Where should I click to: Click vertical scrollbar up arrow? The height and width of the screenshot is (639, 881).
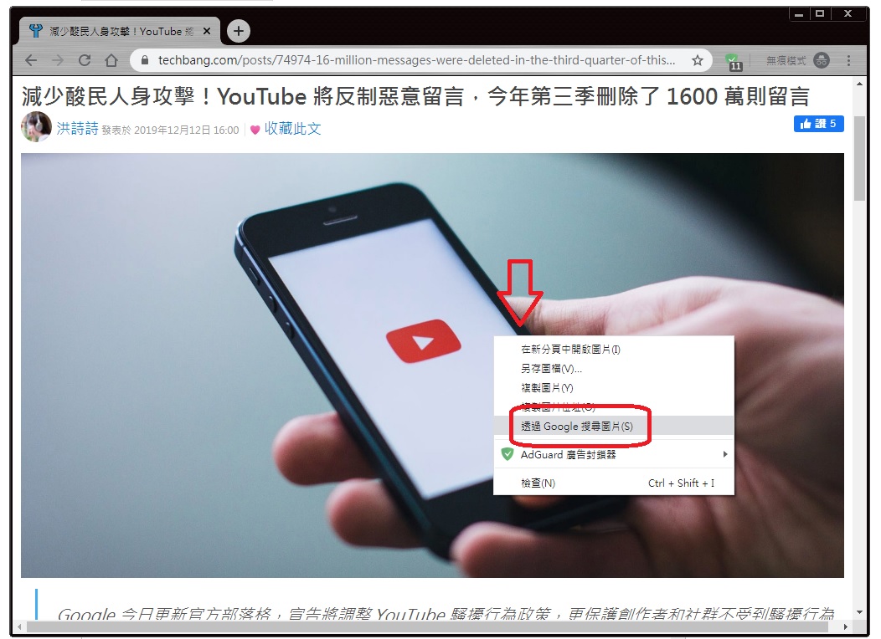tap(859, 84)
